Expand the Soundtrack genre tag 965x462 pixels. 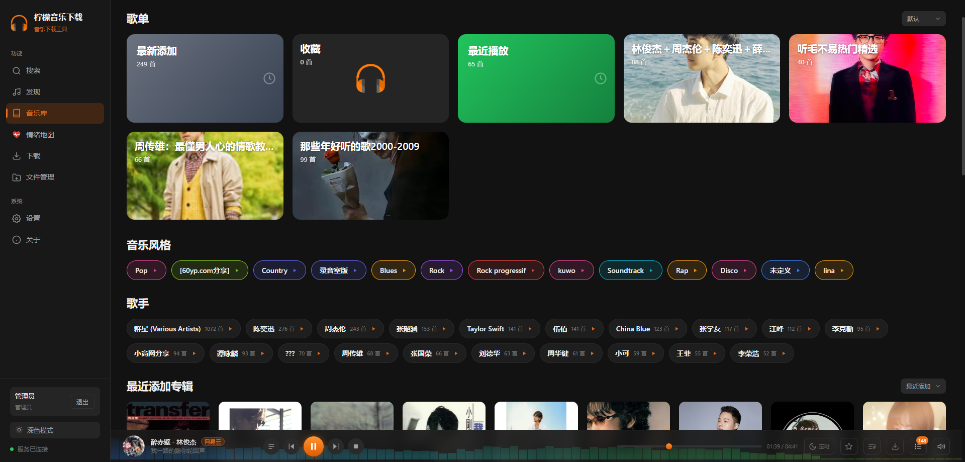tap(630, 270)
